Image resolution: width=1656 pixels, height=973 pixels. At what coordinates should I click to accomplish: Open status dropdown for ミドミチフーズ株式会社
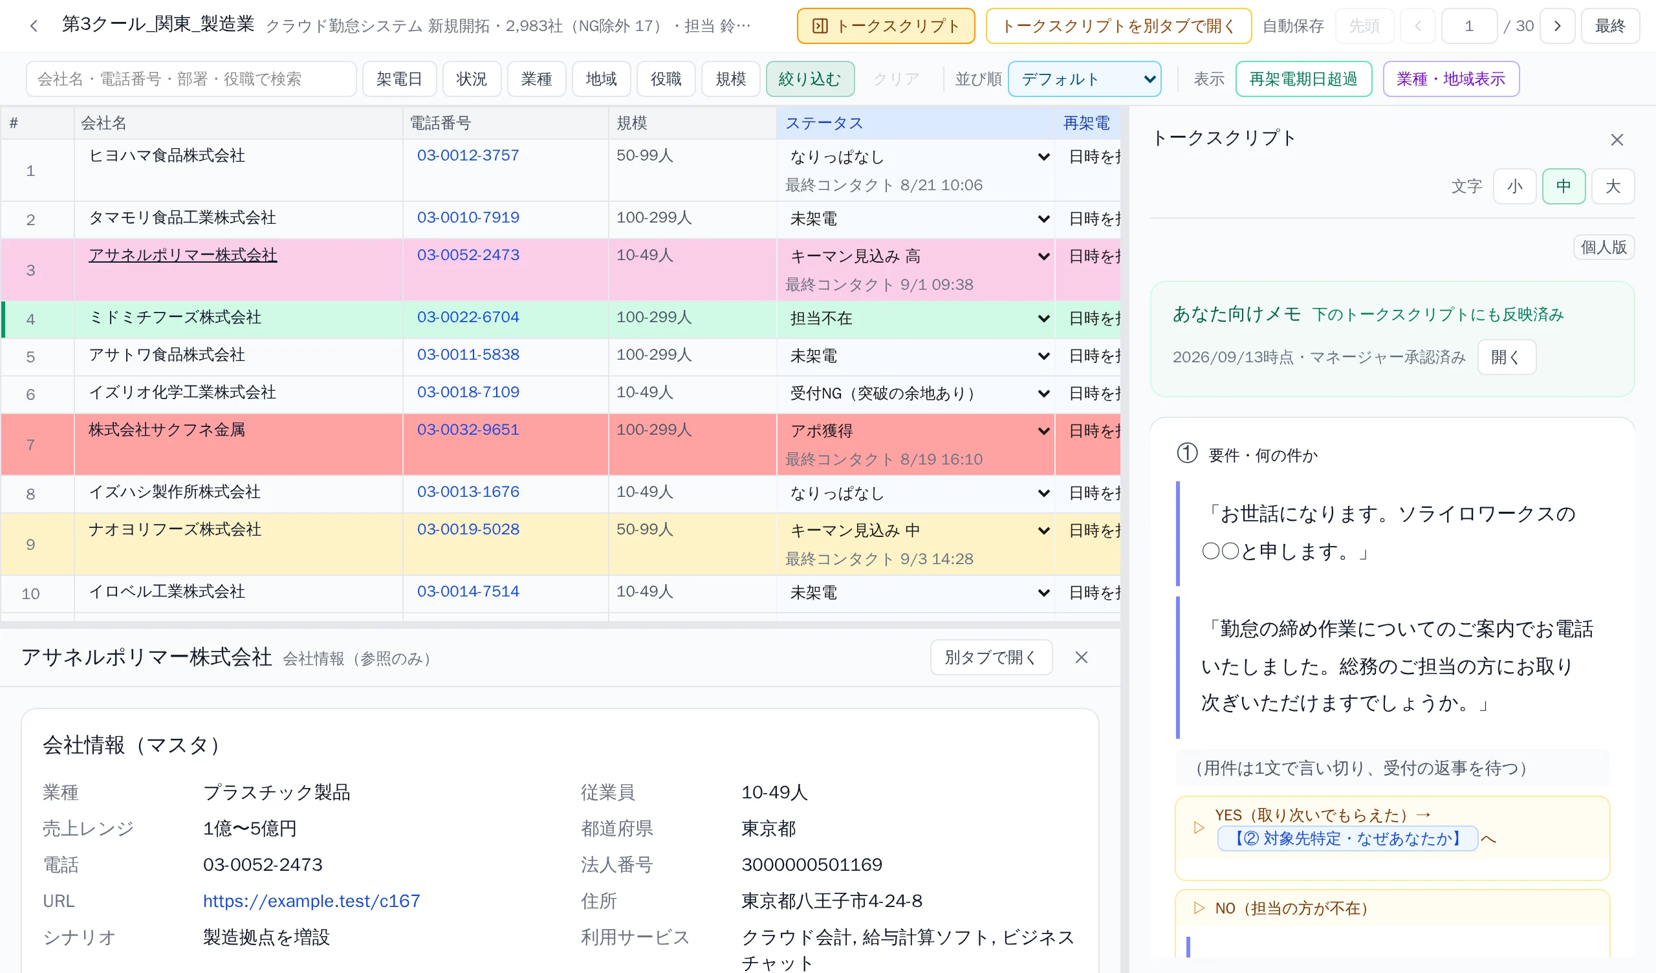(919, 318)
